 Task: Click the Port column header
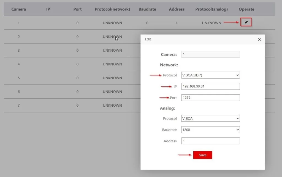coord(77,9)
